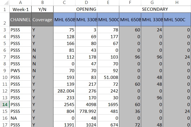
Task: Click cell with value 481
Action: click(108, 111)
